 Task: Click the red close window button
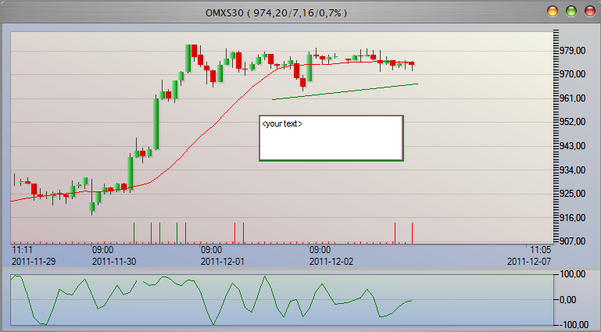point(588,12)
